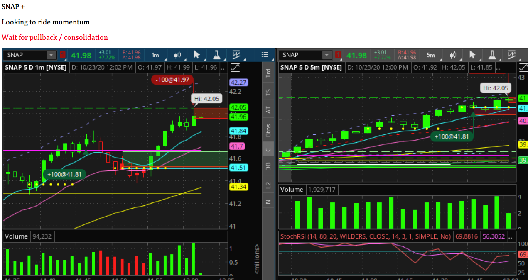Open the DB side tab
528x280 pixels.
268,167
